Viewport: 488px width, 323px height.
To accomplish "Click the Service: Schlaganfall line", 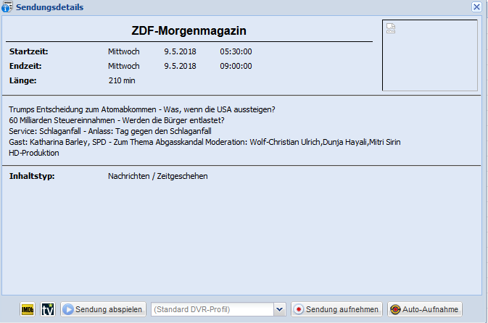I will click(x=110, y=131).
